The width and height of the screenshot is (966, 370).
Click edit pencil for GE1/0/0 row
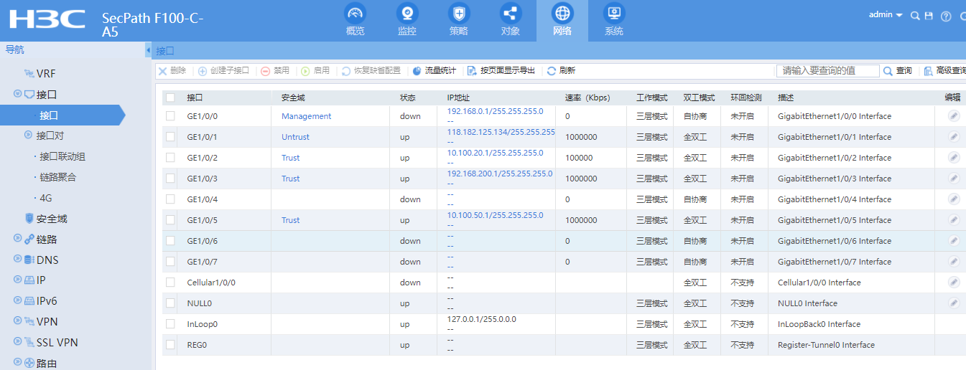point(953,116)
